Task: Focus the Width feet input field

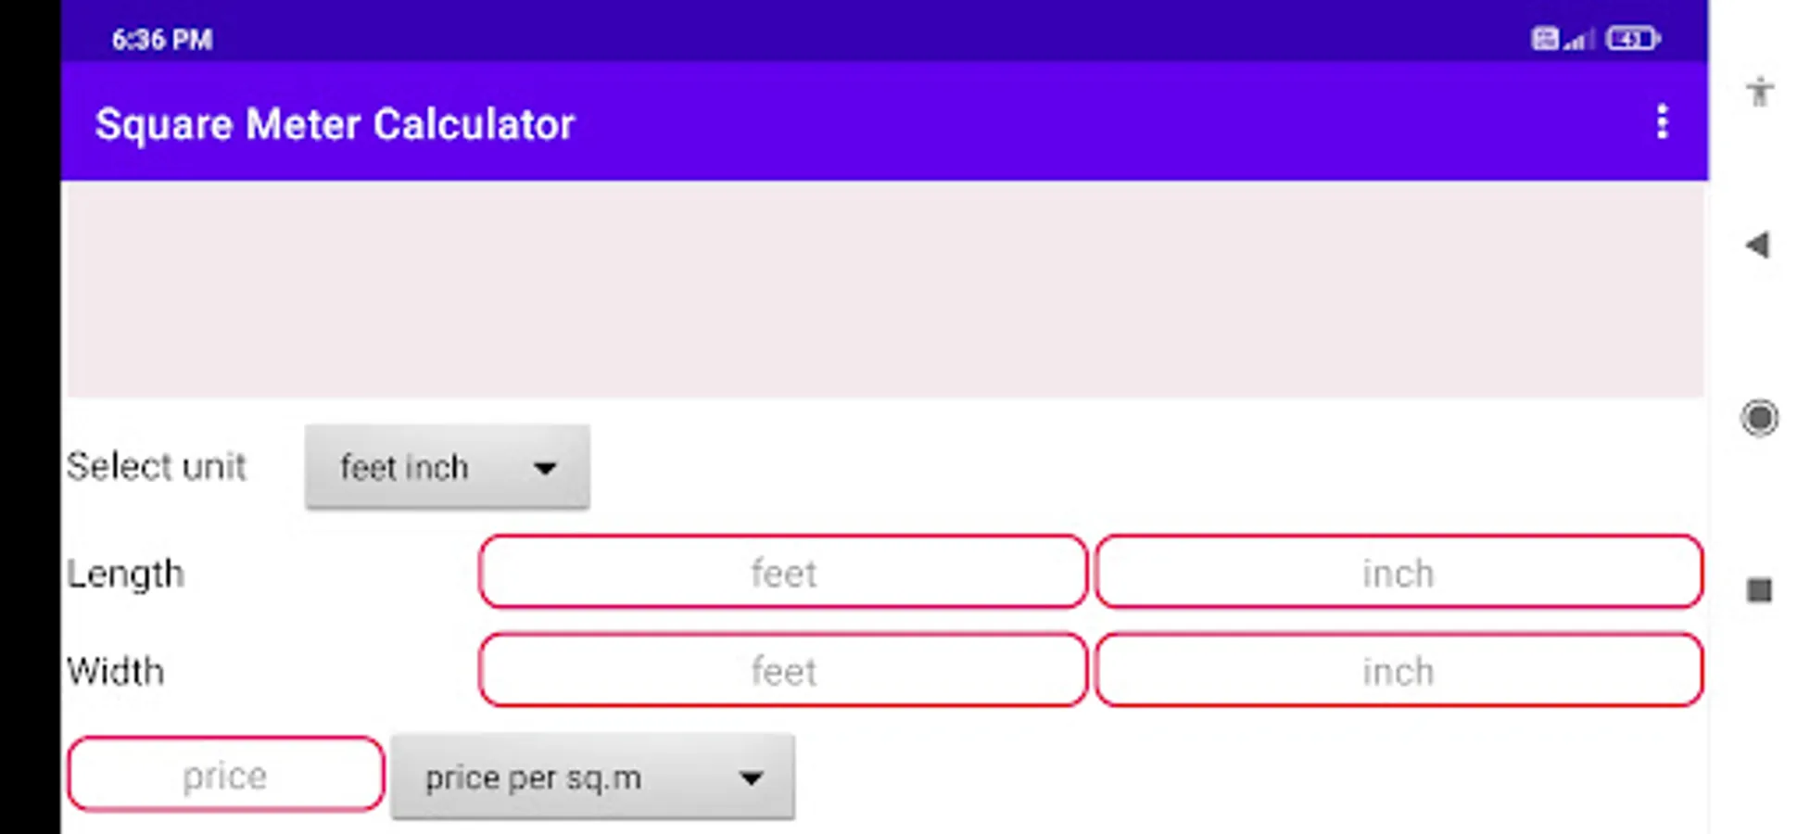Action: (783, 670)
